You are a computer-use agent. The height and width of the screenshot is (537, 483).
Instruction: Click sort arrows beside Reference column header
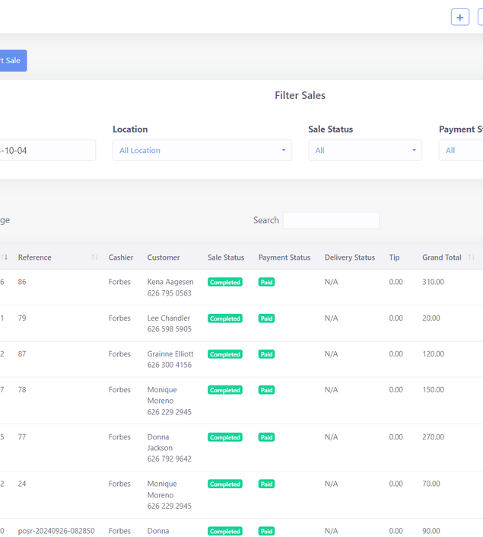[94, 257]
